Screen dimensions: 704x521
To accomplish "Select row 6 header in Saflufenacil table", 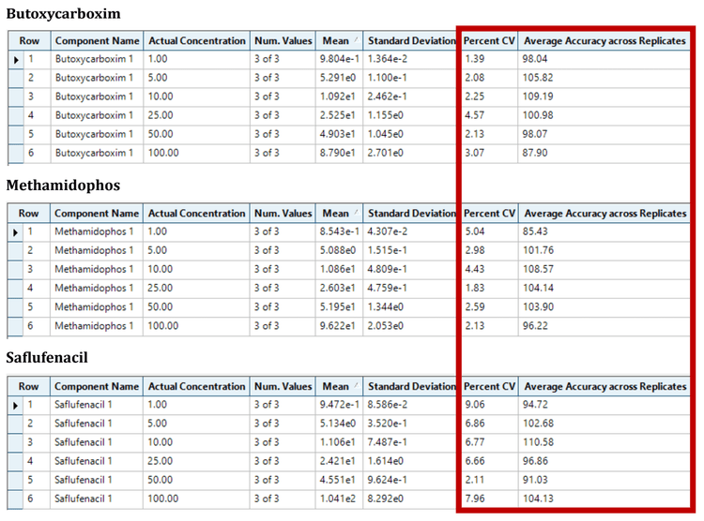I will [30, 499].
